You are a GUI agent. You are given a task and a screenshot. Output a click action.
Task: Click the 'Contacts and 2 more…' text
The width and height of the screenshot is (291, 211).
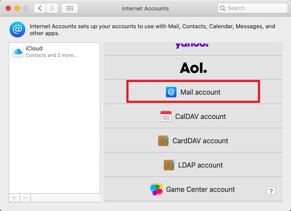(51, 55)
